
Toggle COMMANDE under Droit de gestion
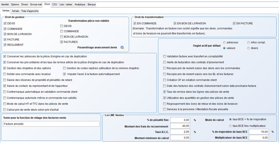pos(5,29)
